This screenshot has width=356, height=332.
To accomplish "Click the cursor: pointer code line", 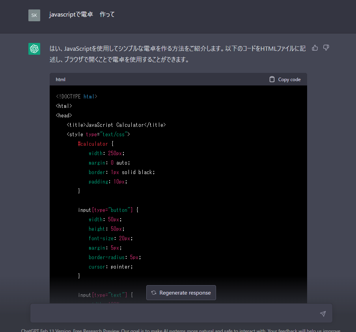I will click(111, 267).
